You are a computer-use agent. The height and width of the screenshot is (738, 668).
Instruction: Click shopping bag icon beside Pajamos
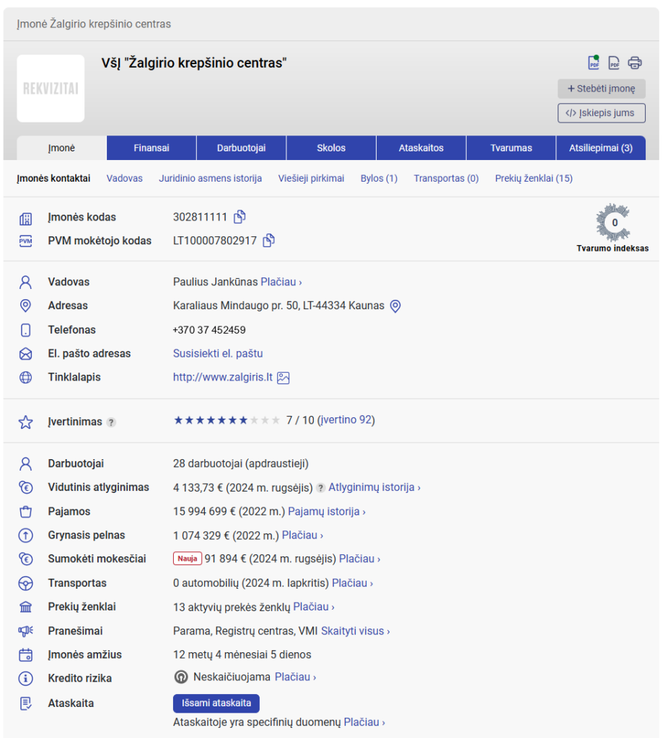pyautogui.click(x=25, y=512)
